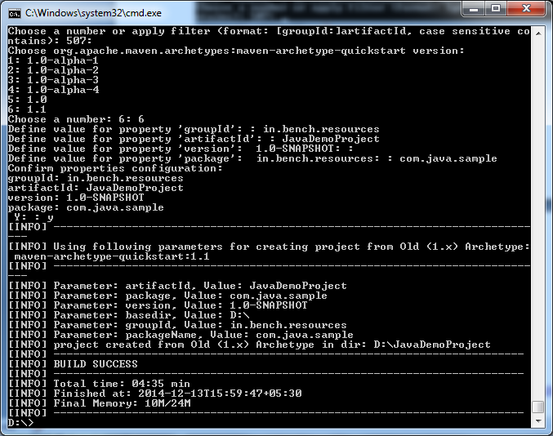Click 'Final Memory: 10M/24M' line
The image size is (553, 436).
(x=99, y=403)
